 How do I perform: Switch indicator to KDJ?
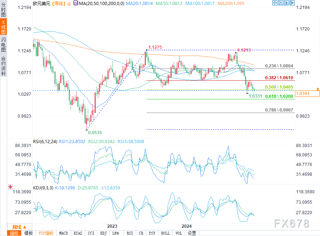pyautogui.click(x=104, y=233)
